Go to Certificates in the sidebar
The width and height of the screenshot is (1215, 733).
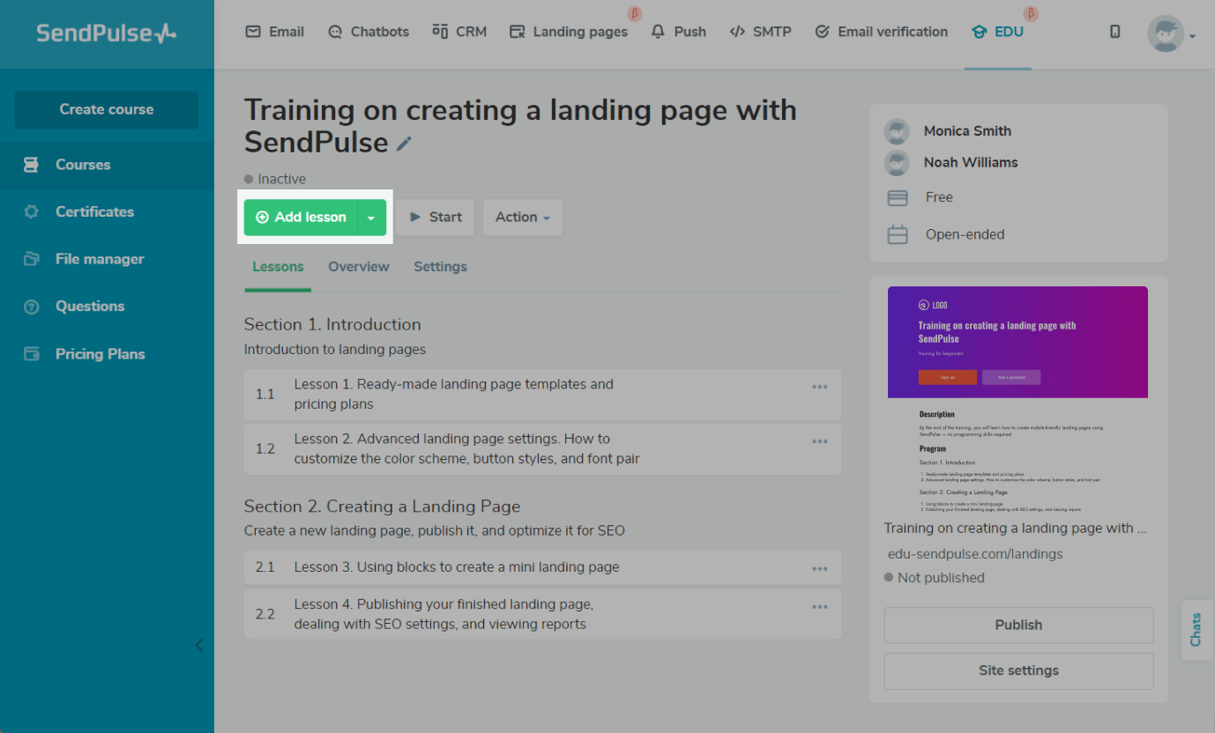(94, 212)
